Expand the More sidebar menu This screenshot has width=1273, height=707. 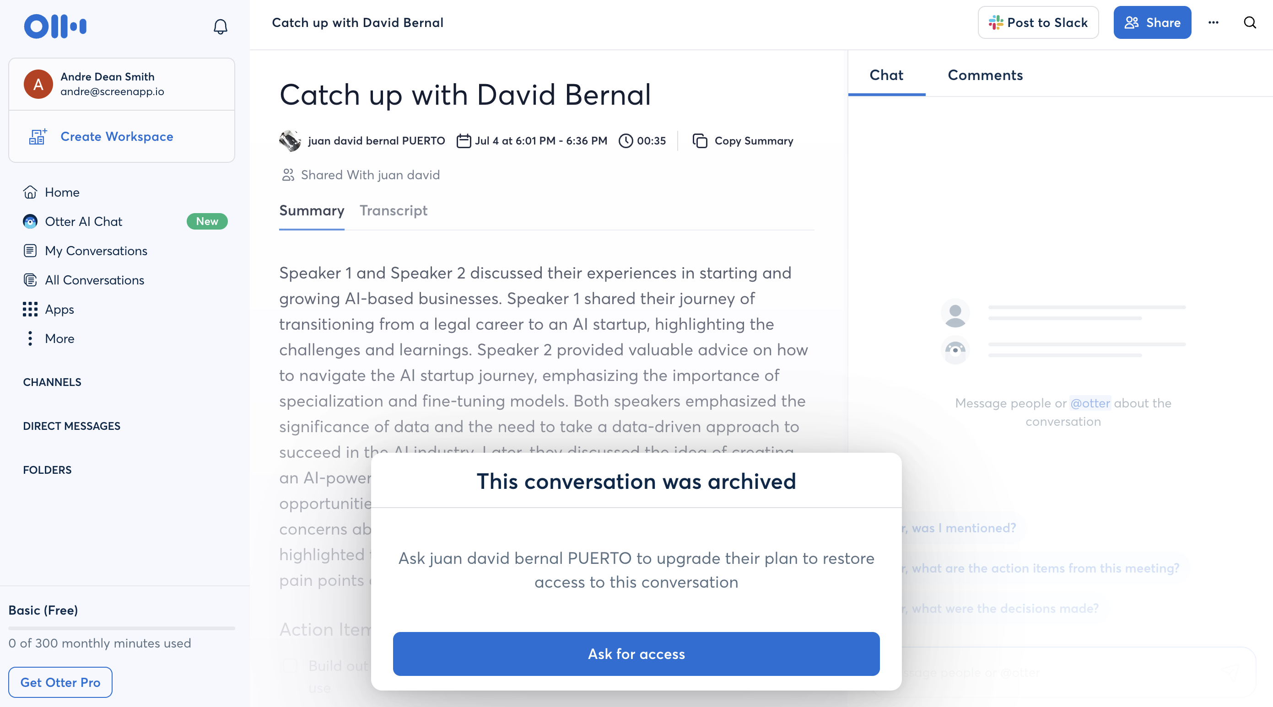click(59, 339)
